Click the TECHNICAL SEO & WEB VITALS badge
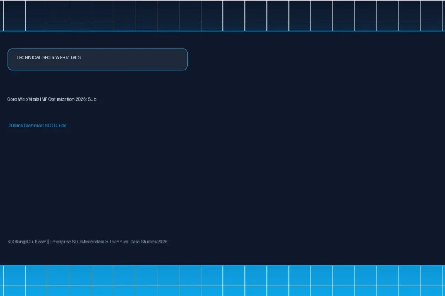 (98, 59)
